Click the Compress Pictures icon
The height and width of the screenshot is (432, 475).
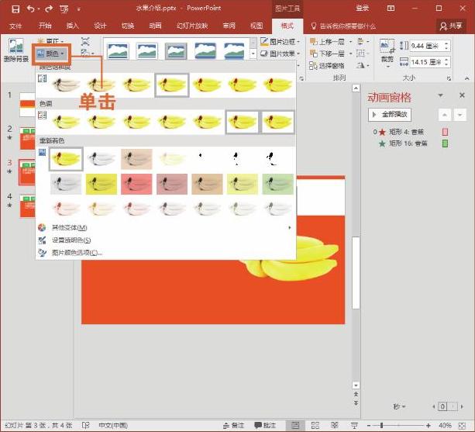(85, 42)
